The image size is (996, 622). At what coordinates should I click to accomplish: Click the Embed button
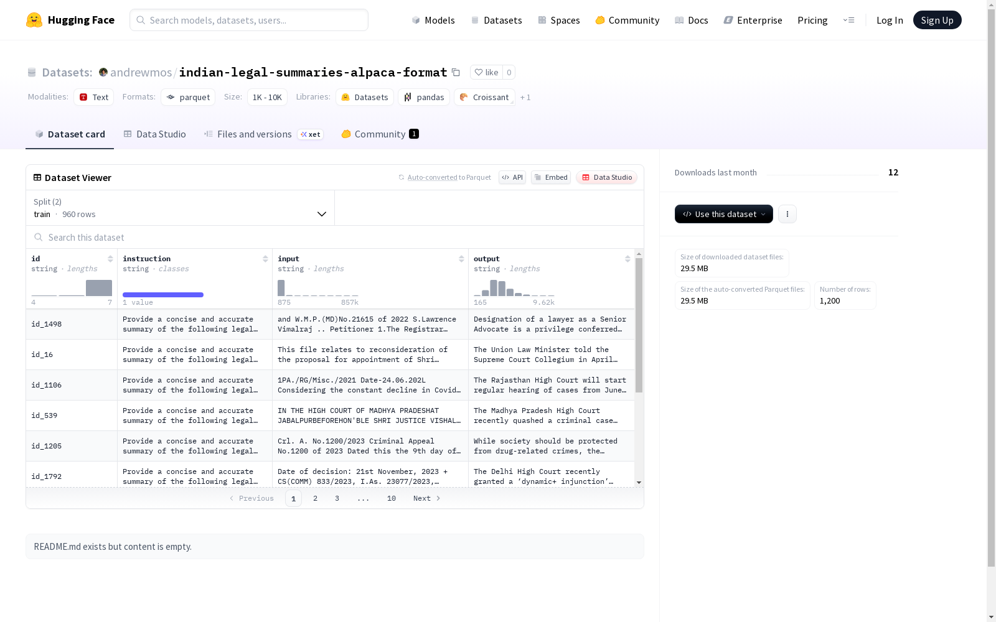pos(551,177)
